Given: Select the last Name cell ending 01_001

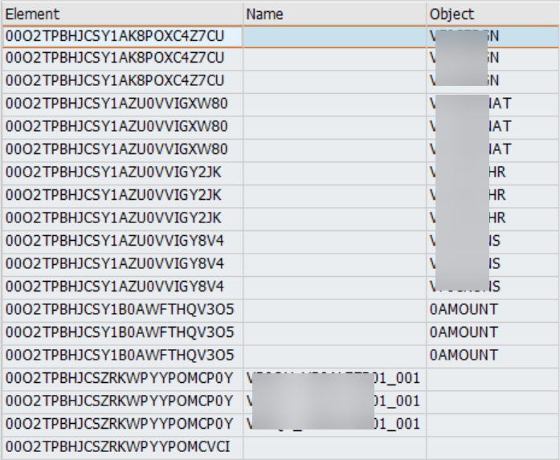Looking at the screenshot, I should (335, 424).
